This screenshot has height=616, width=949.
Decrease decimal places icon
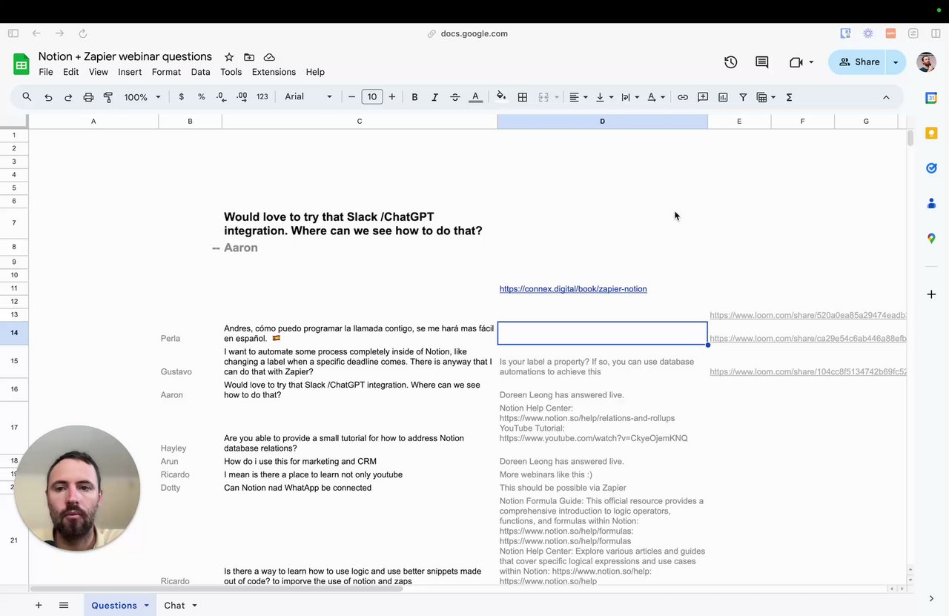(221, 97)
